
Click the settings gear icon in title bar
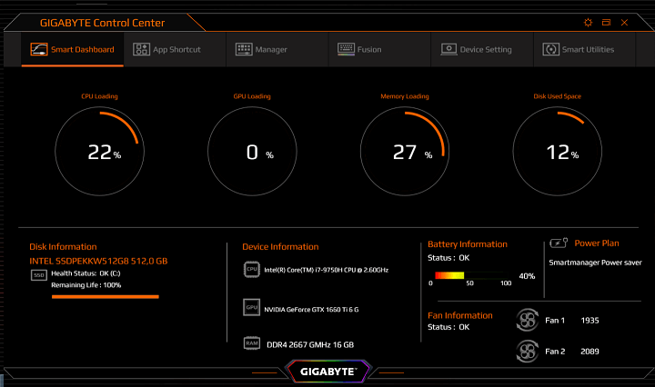pos(588,23)
